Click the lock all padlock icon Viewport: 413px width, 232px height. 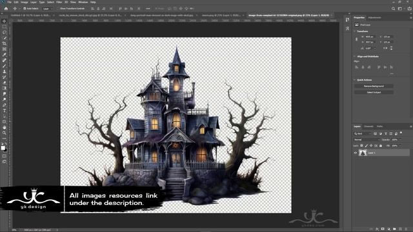pyautogui.click(x=381, y=146)
